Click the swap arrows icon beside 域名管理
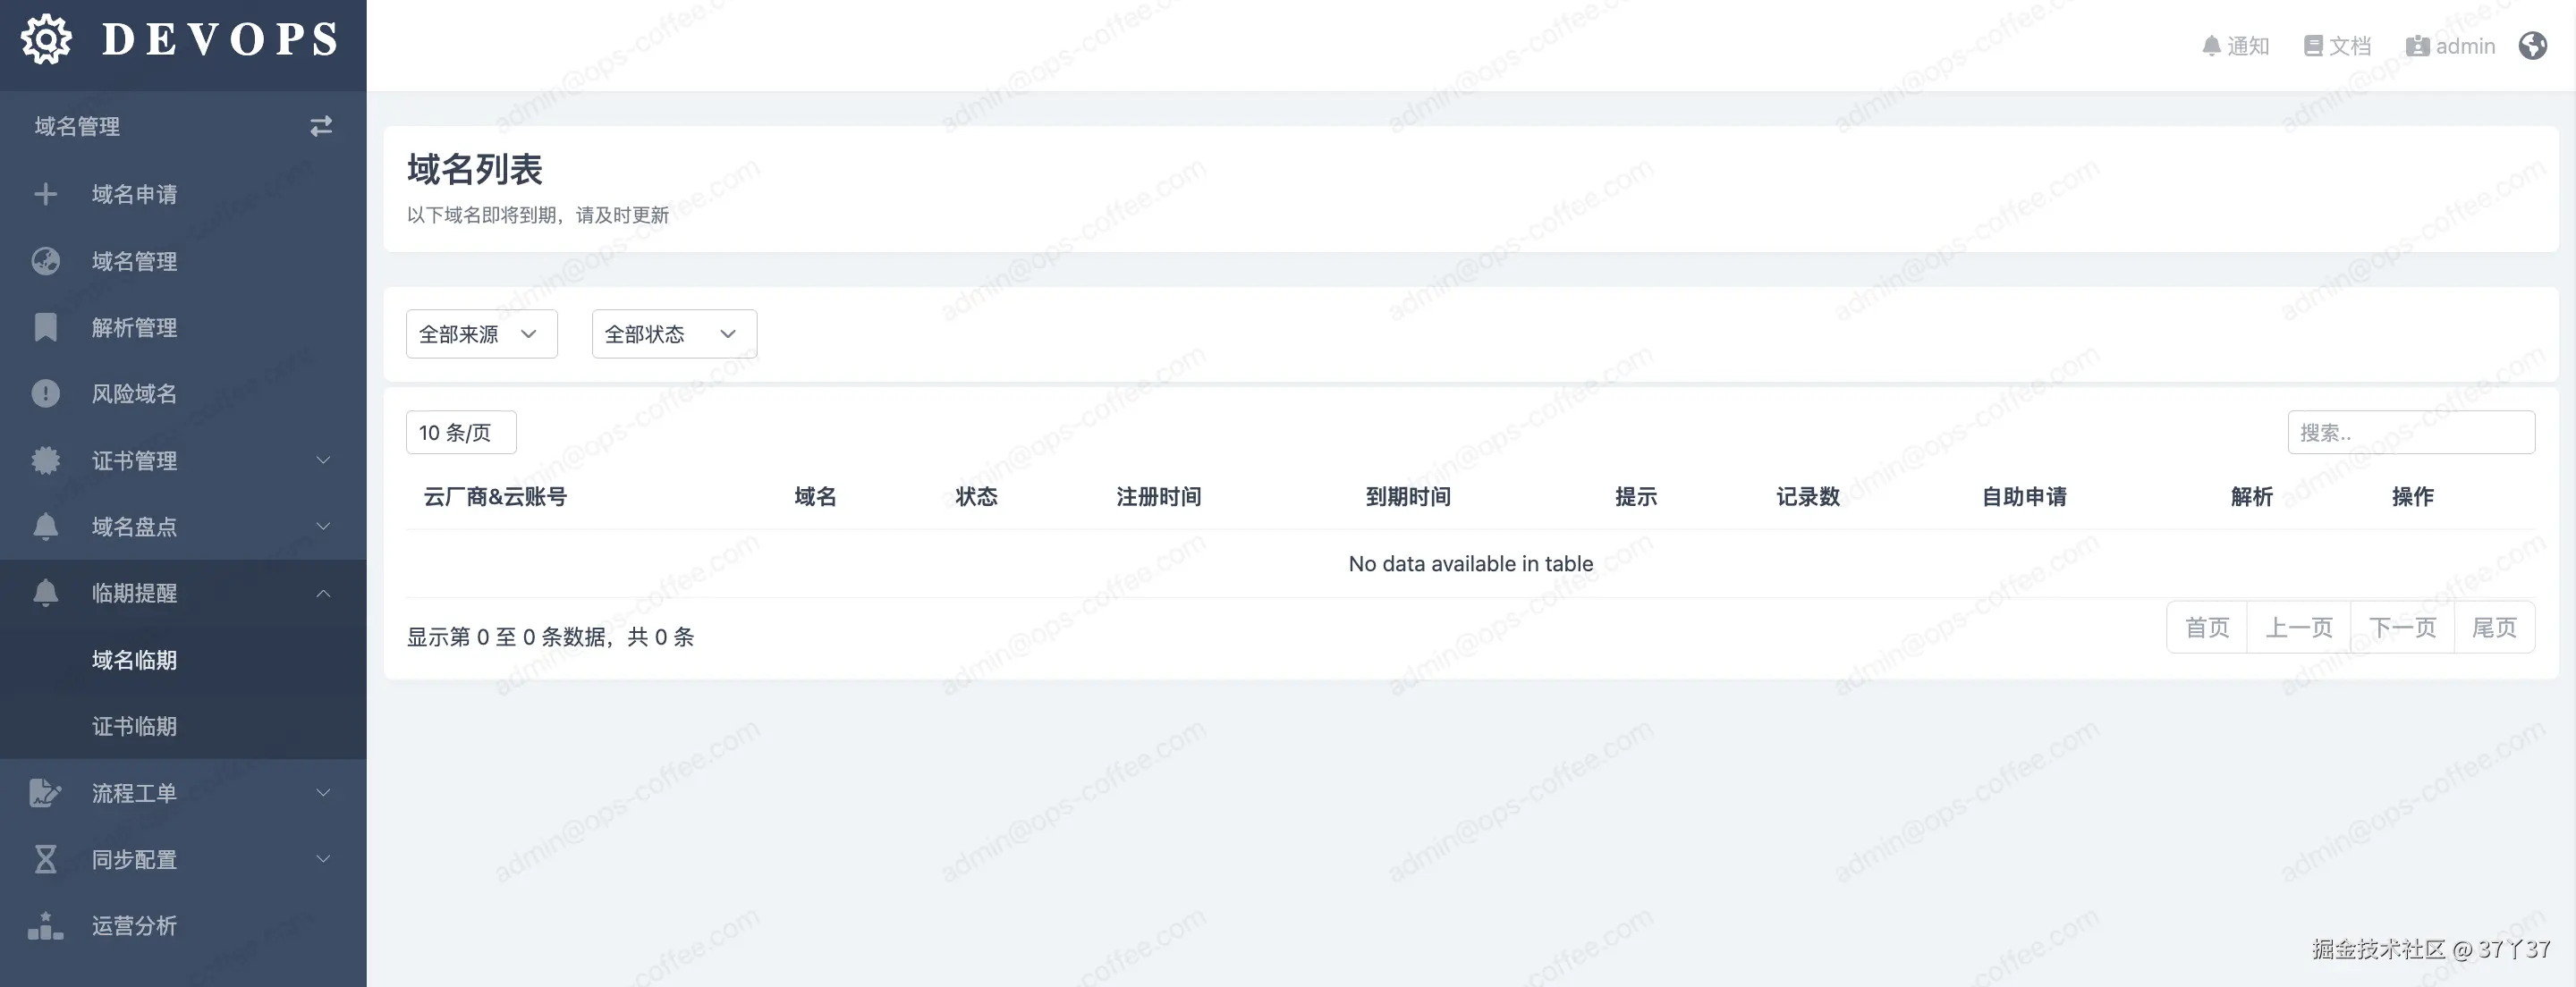Viewport: 2576px width, 987px height. (x=321, y=126)
